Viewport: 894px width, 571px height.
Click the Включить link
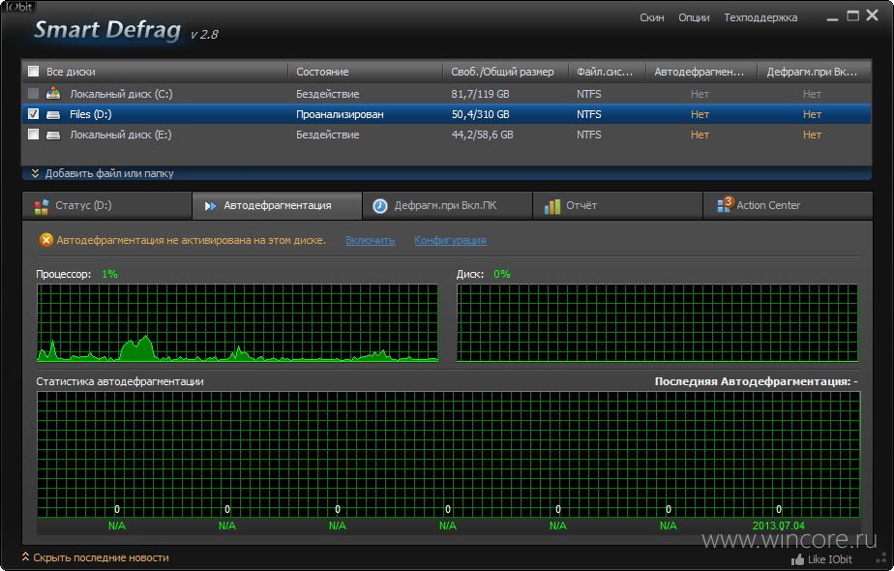click(x=370, y=241)
